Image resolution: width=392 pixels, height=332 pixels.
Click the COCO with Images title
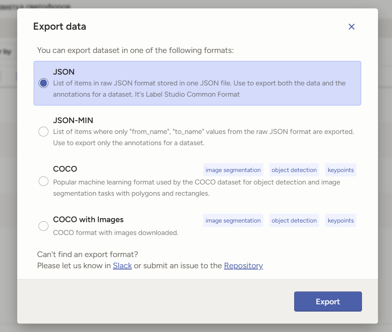pos(88,219)
